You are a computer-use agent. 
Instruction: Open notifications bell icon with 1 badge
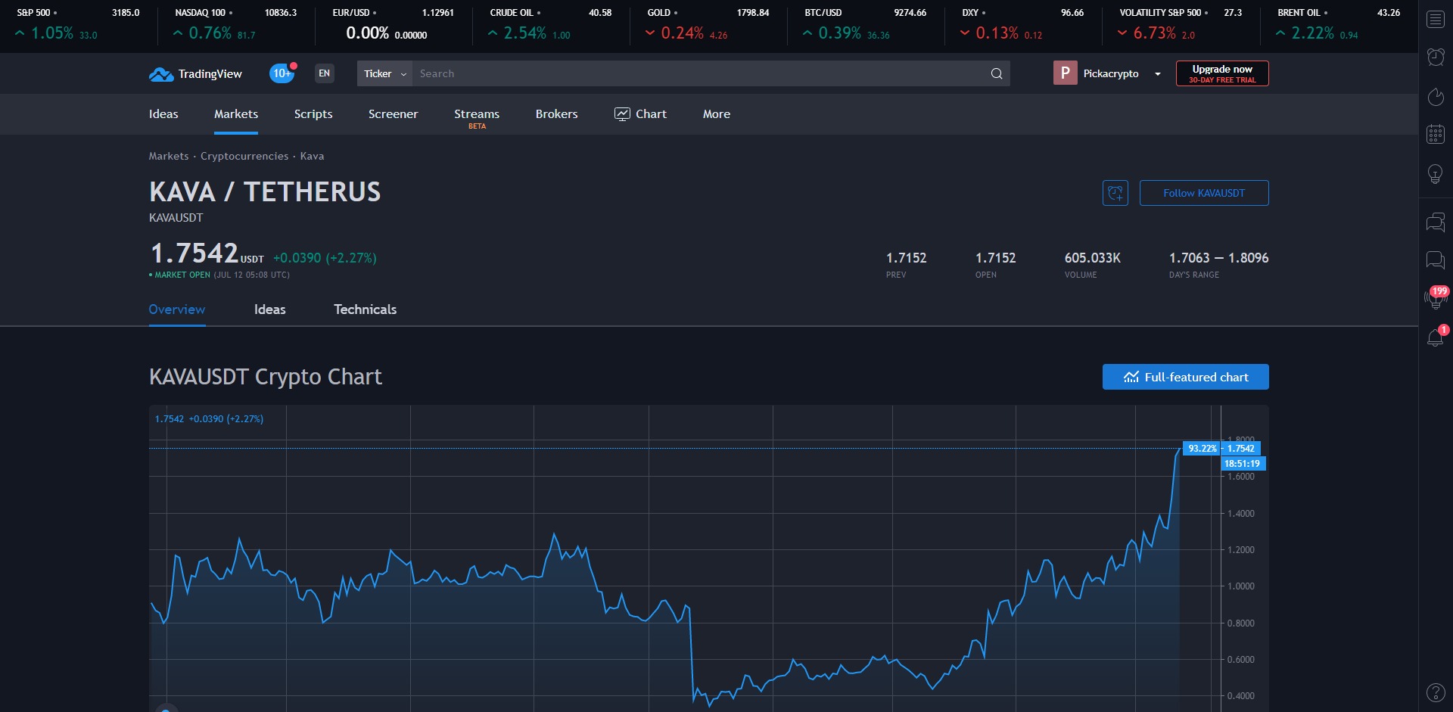(1436, 337)
